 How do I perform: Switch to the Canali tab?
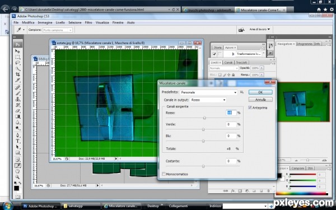point(228,62)
